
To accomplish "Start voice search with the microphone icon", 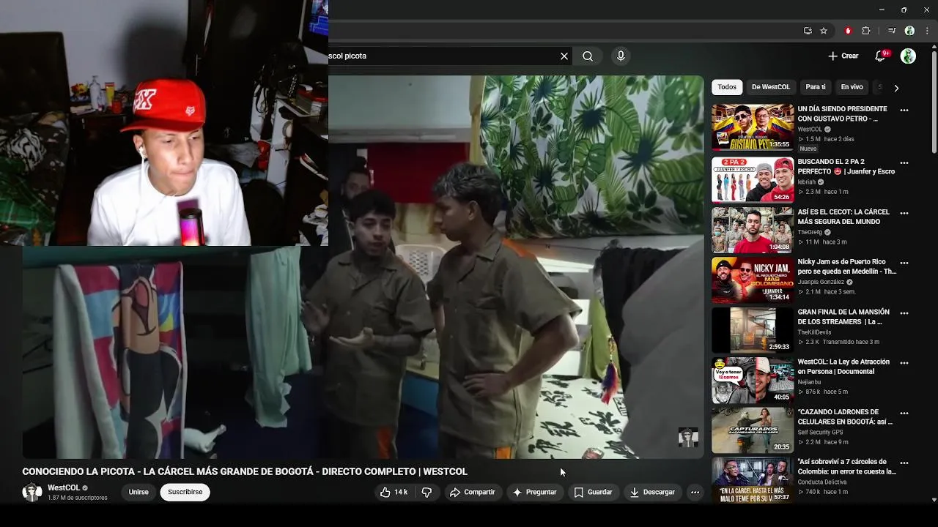I will 621,56.
